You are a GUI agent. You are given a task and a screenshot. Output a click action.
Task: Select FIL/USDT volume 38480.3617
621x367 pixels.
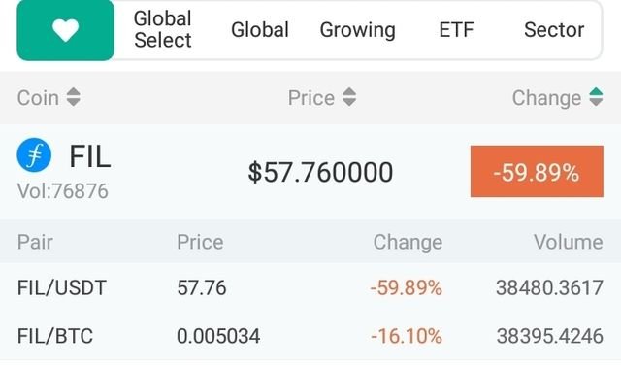pos(550,287)
